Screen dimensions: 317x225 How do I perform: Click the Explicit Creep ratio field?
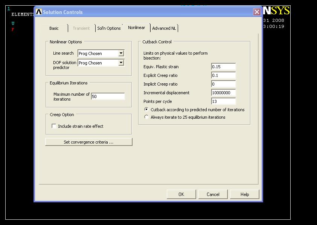tap(223, 75)
